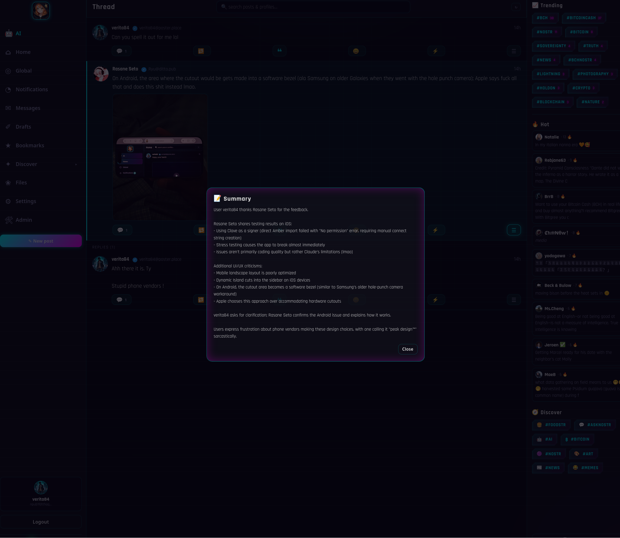
Task: Open Jeroen's hot post
Action: [576, 352]
